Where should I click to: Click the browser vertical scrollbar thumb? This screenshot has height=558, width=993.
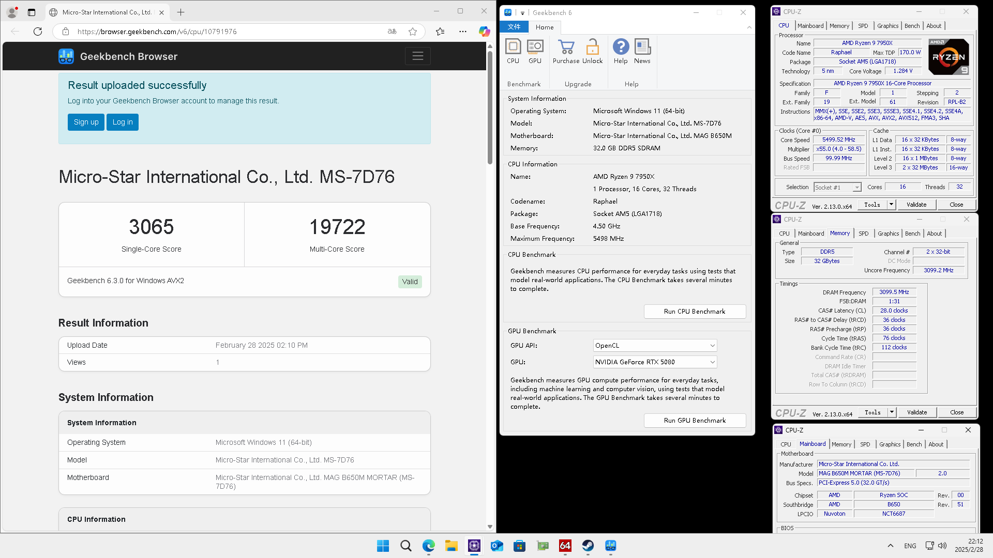[490, 107]
